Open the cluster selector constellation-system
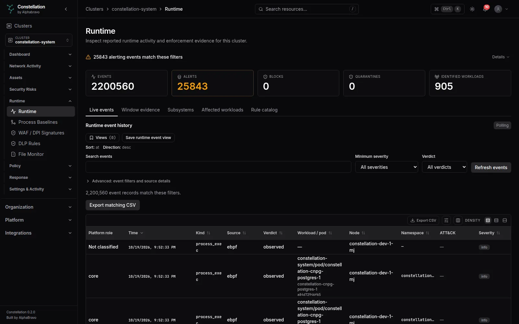This screenshot has width=519, height=324. pyautogui.click(x=39, y=40)
